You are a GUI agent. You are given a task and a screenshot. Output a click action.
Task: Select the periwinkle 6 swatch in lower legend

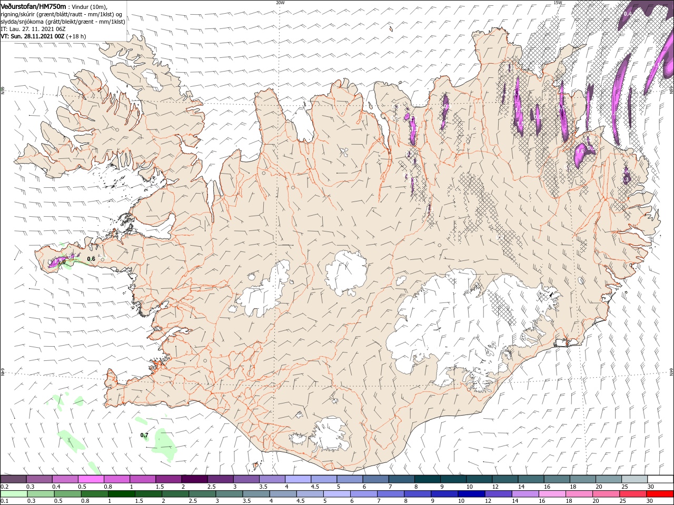364,494
